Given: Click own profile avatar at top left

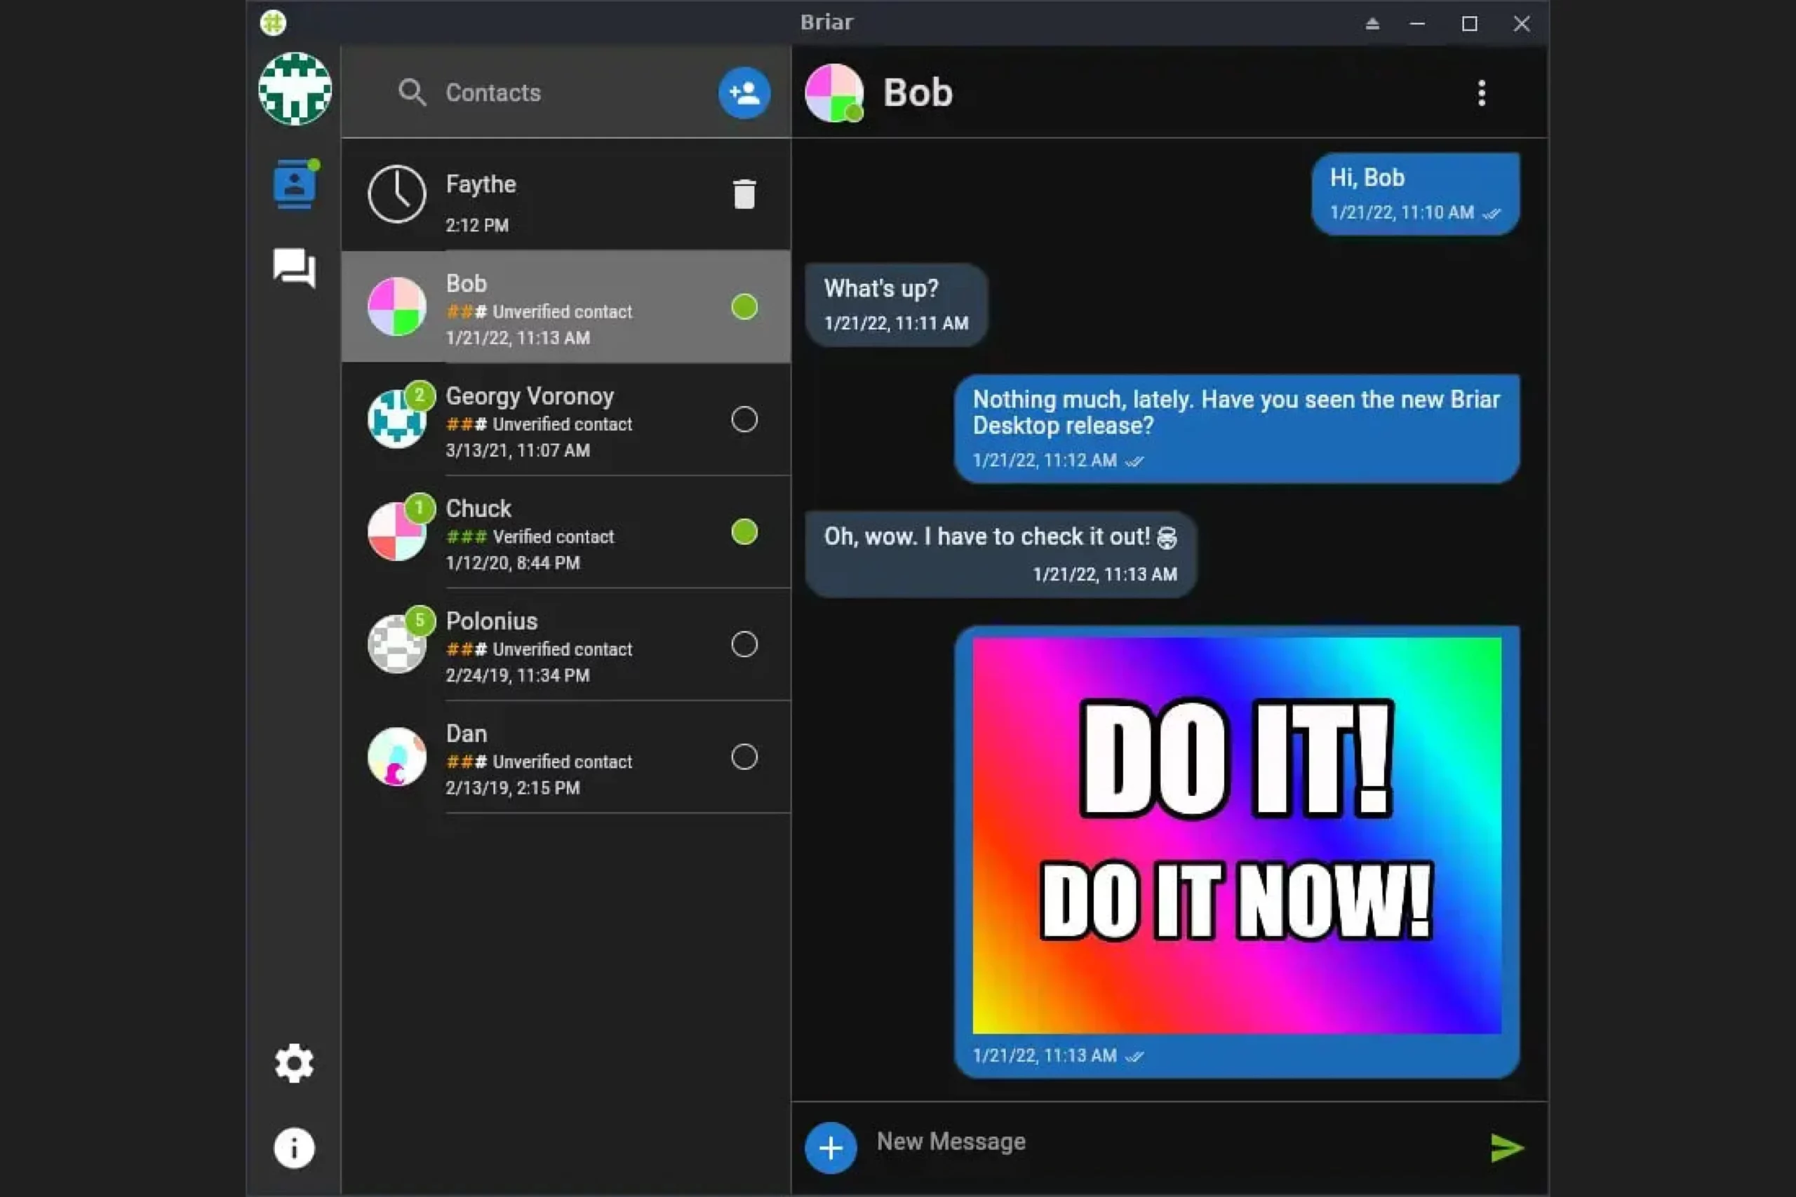Looking at the screenshot, I should (x=295, y=88).
